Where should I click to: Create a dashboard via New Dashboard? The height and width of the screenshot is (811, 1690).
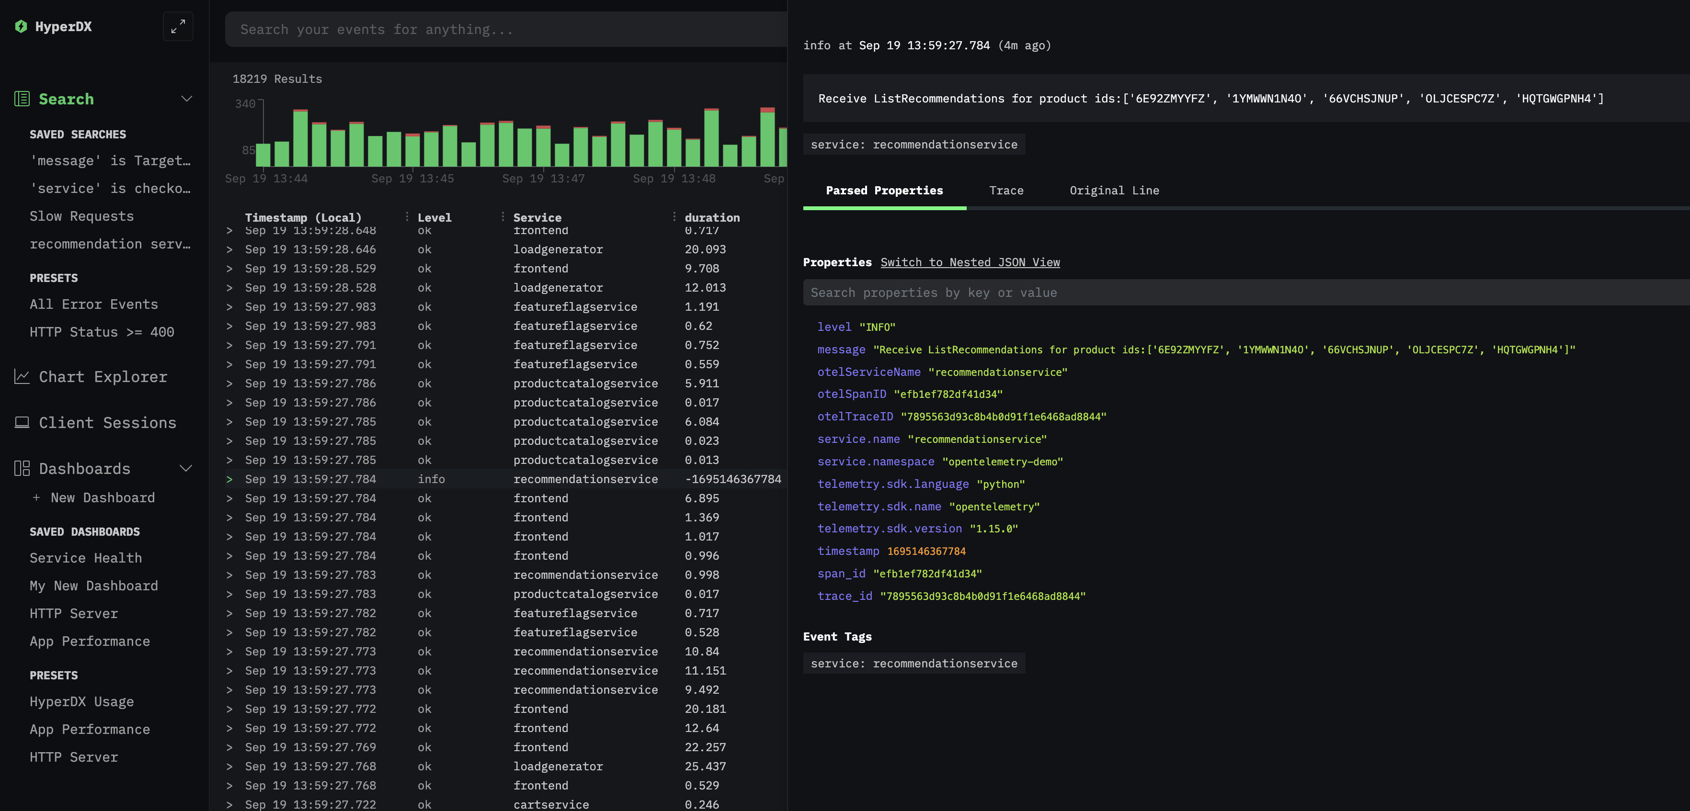[x=94, y=497]
